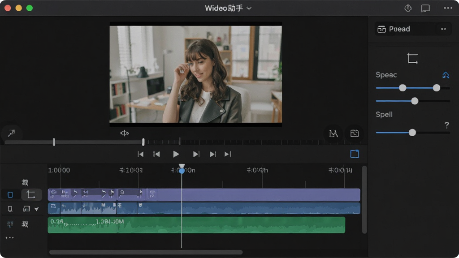Click the small box icon left of blue track

pyautogui.click(x=10, y=209)
